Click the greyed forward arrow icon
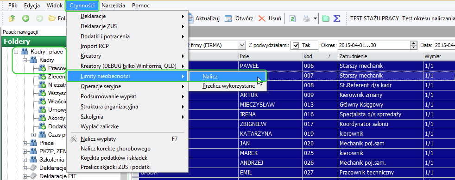The image size is (455, 180). (39, 18)
